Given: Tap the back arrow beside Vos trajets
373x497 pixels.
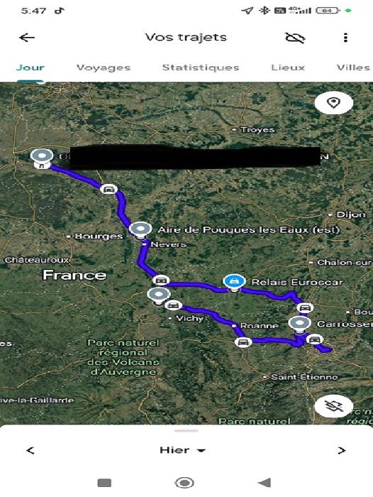Looking at the screenshot, I should 27,38.
